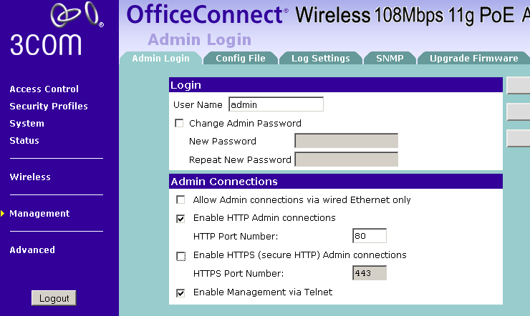Image resolution: width=530 pixels, height=316 pixels.
Task: Open the Advanced settings section
Action: point(32,250)
